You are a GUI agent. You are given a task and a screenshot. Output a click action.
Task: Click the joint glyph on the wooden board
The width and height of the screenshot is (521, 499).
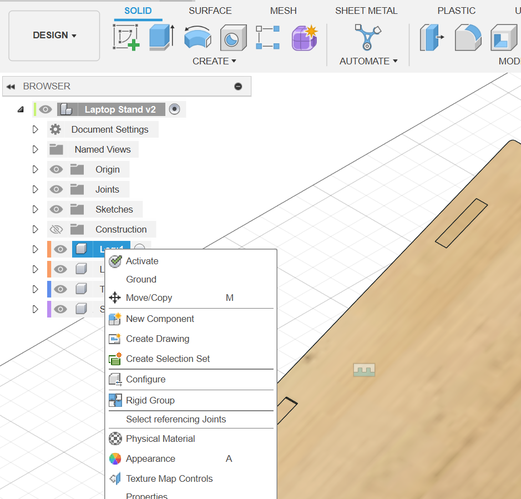click(x=364, y=370)
